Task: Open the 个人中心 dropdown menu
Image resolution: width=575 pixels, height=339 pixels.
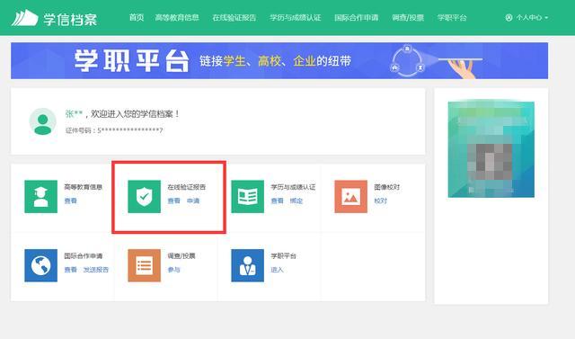Action: 526,18
